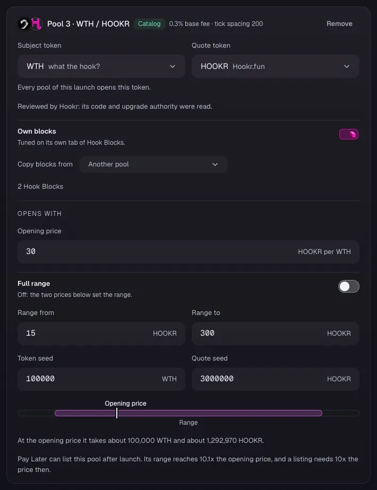The height and width of the screenshot is (490, 377).
Task: Click the Opening price marker on range bar
Action: 117,413
